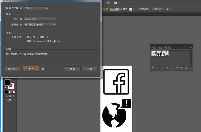
Task: Select the Link (链接) image location radio
Action: tap(37, 37)
